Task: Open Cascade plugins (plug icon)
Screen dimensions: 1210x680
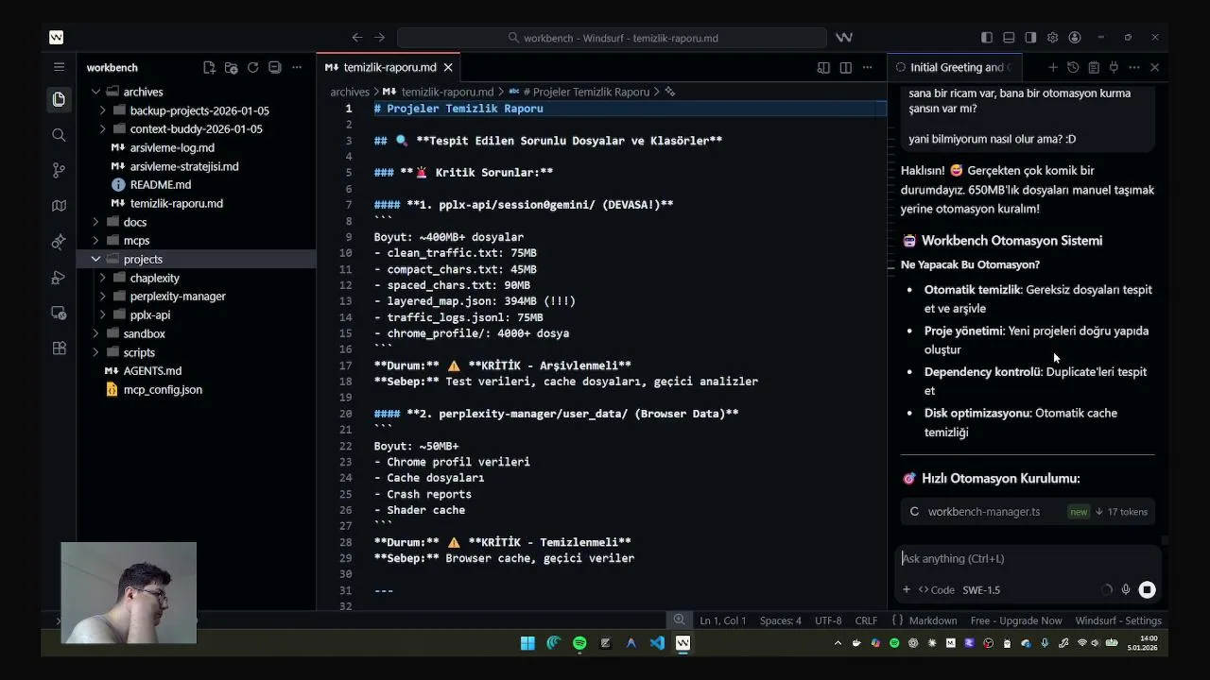Action: tap(1114, 67)
